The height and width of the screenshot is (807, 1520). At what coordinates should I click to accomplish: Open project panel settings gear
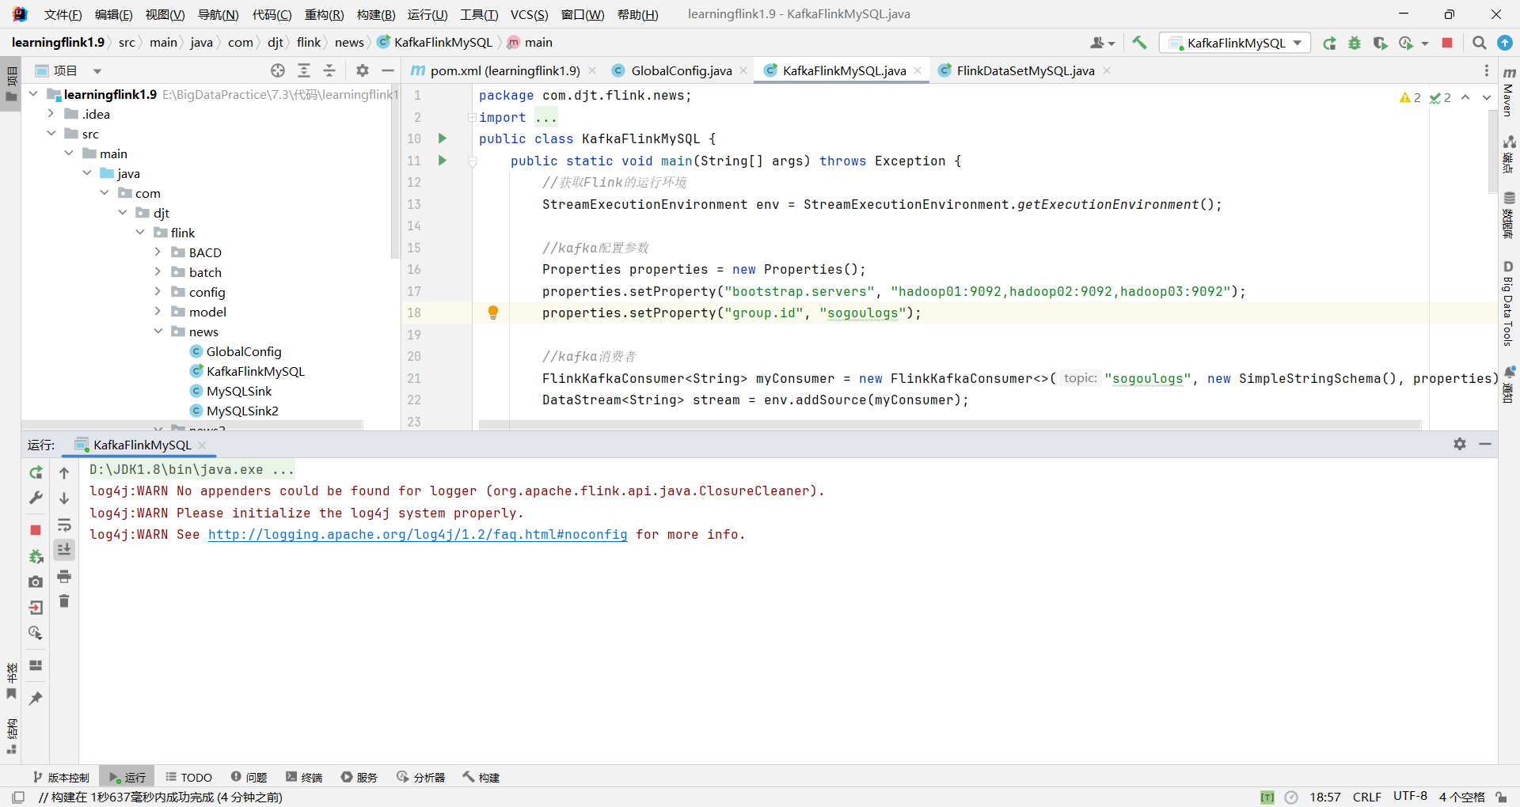pyautogui.click(x=363, y=70)
